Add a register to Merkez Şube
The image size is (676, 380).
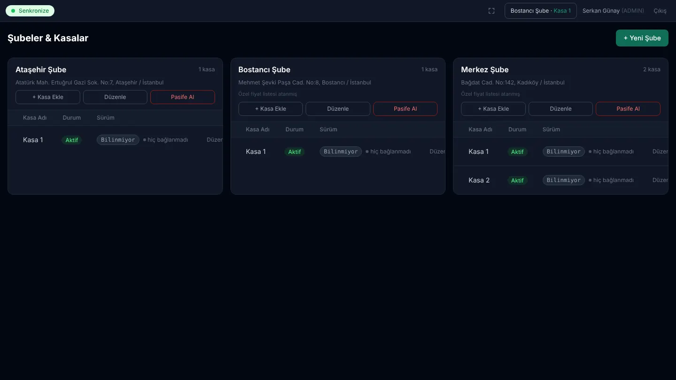tap(493, 109)
